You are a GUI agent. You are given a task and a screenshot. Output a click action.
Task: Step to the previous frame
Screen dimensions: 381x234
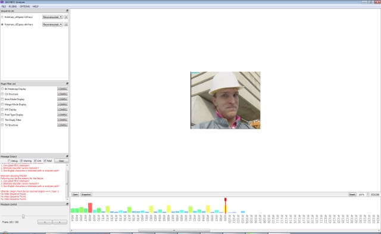click(45, 222)
